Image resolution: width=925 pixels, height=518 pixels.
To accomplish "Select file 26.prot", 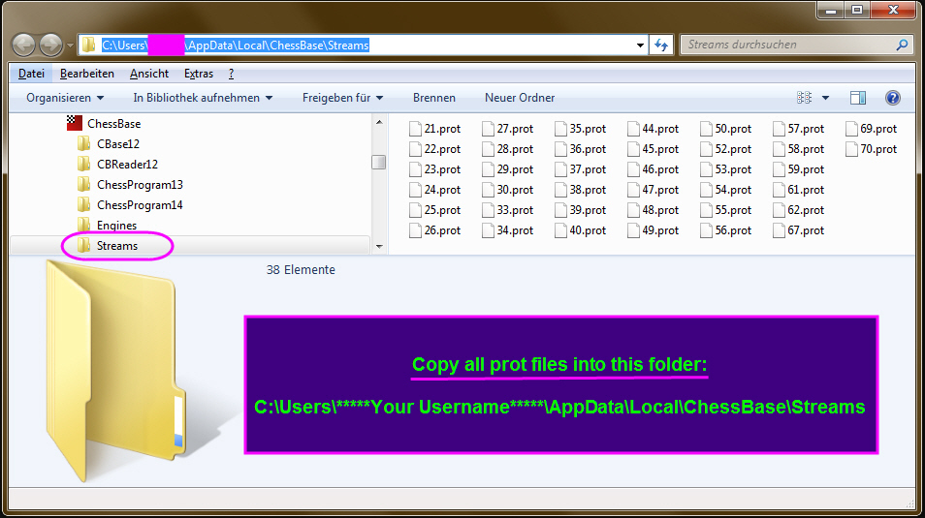I will pos(435,230).
